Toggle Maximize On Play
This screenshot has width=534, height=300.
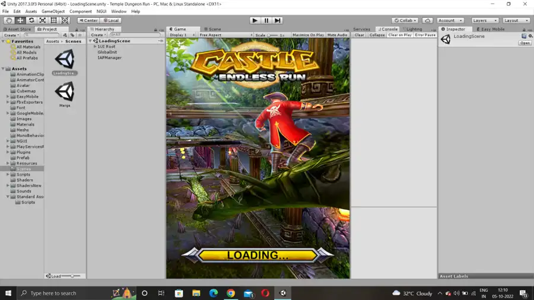[x=308, y=35]
